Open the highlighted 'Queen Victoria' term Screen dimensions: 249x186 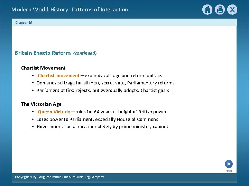point(54,112)
